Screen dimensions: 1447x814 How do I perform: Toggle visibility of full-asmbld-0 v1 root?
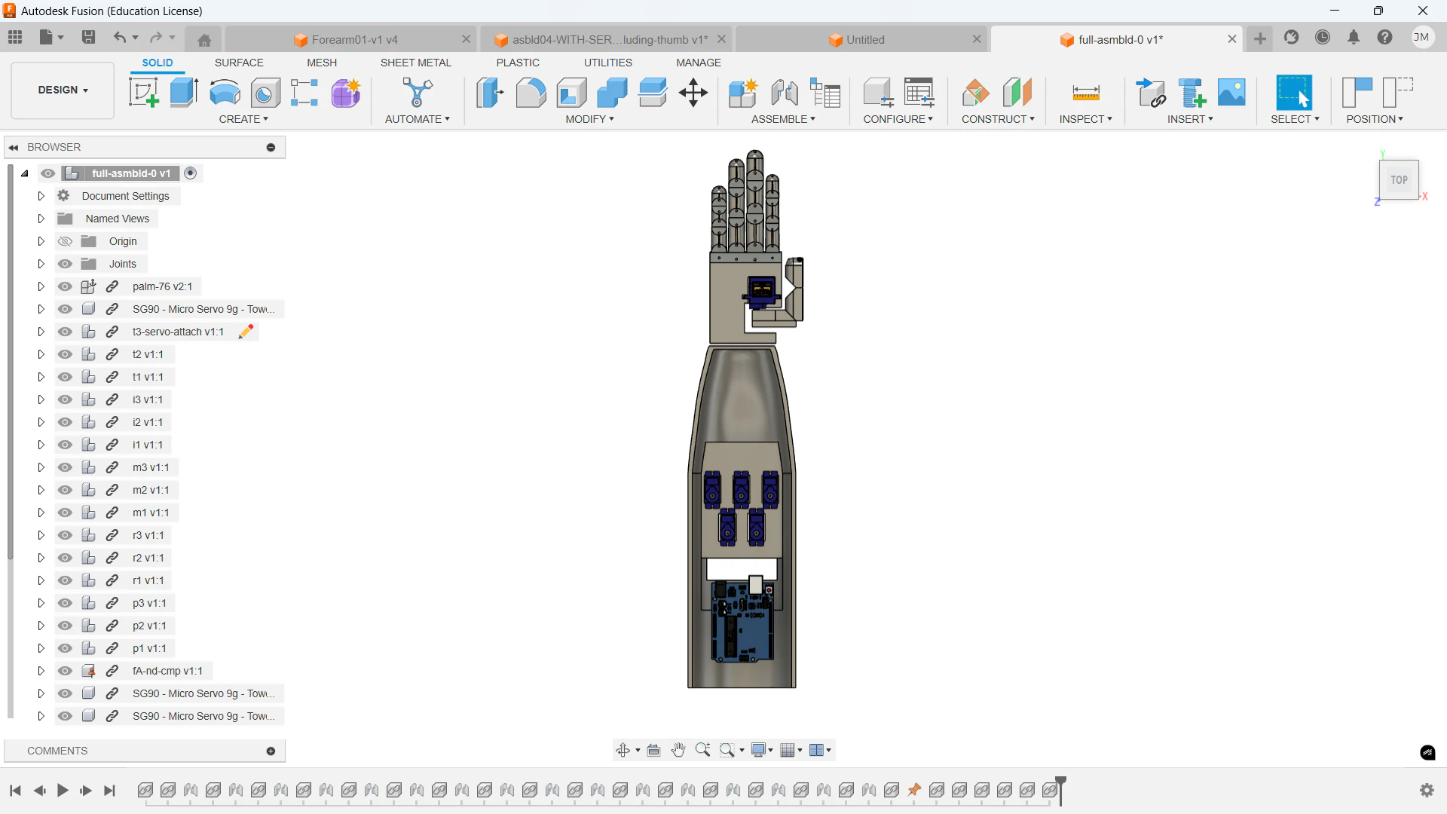click(x=48, y=173)
